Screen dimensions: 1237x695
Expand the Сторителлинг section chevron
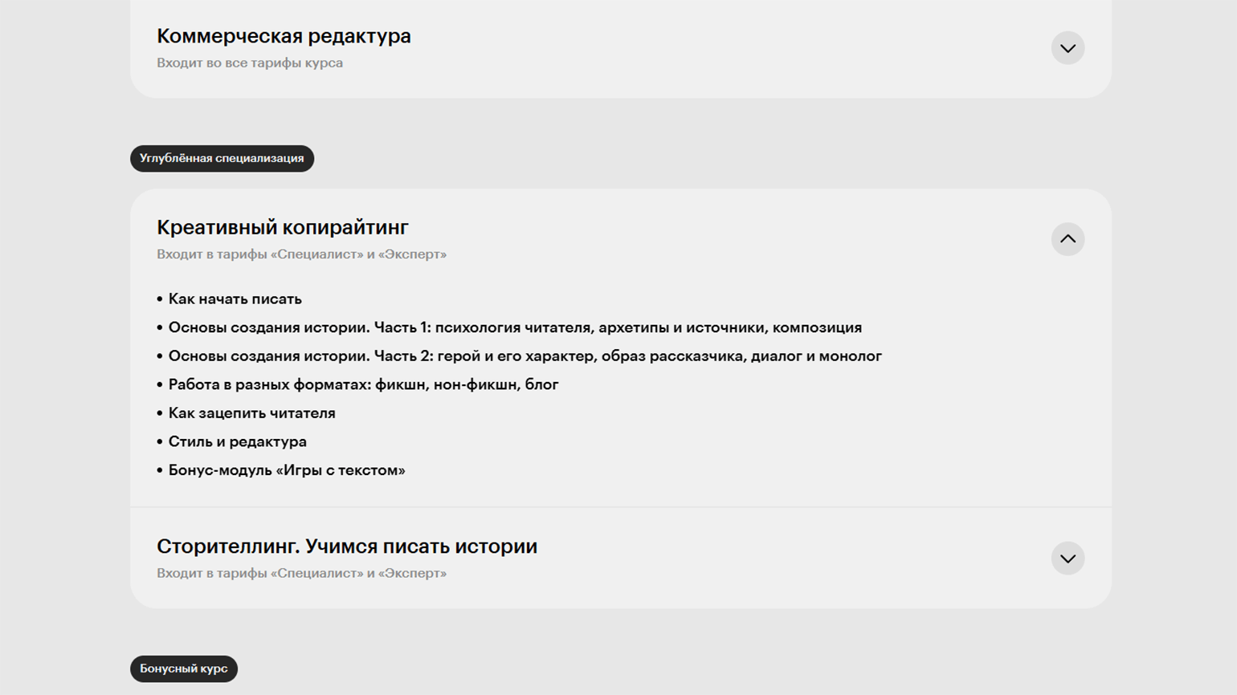[1068, 559]
